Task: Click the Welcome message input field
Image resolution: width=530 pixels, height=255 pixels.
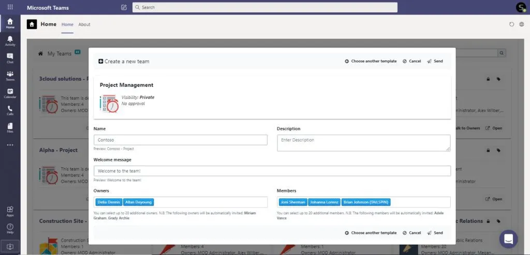Action: point(272,171)
